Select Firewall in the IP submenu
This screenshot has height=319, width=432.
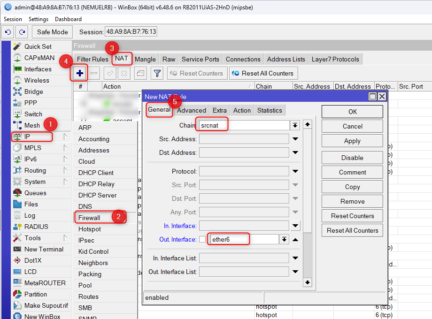tap(89, 218)
